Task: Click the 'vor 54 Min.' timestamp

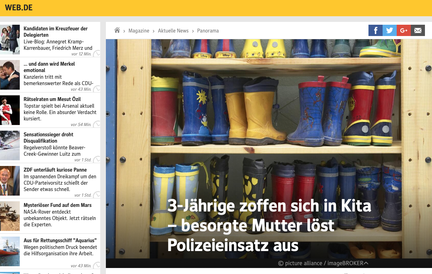Action: tap(81, 125)
